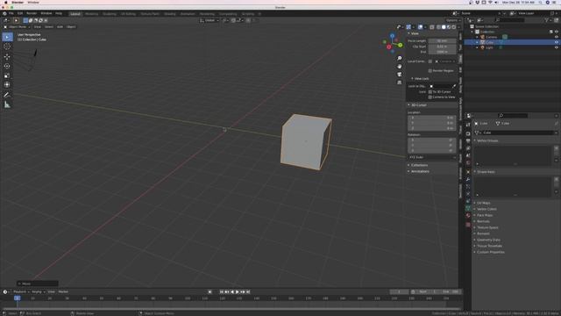
Task: Hide the Collection in outliner
Action: [557, 32]
